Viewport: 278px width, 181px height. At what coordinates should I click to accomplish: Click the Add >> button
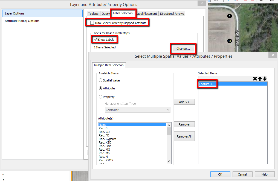click(x=184, y=102)
